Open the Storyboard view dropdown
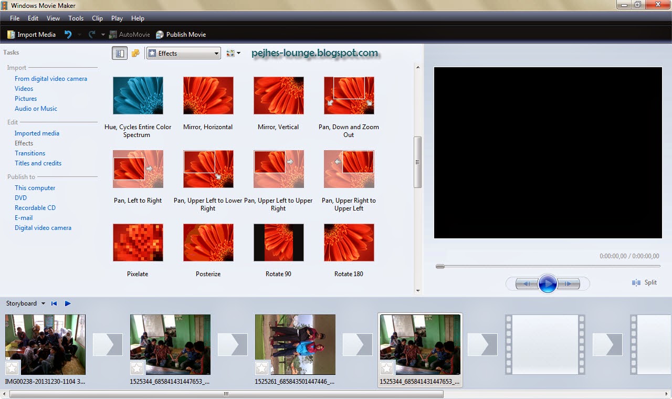The width and height of the screenshot is (672, 399). tap(43, 303)
